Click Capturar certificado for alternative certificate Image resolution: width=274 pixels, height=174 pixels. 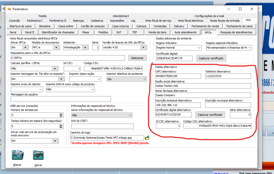point(210,115)
